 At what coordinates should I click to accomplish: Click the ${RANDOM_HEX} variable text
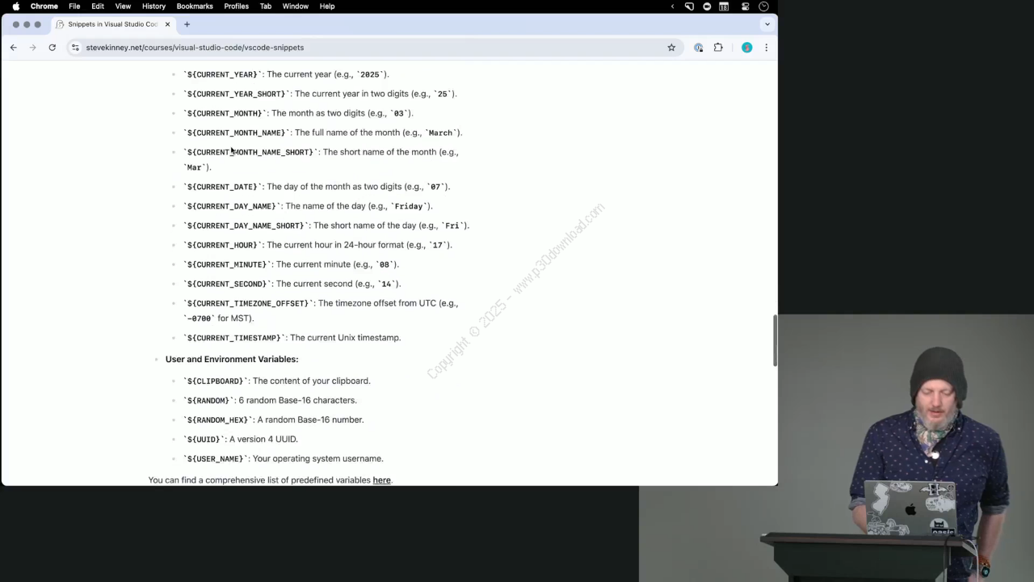pyautogui.click(x=218, y=420)
